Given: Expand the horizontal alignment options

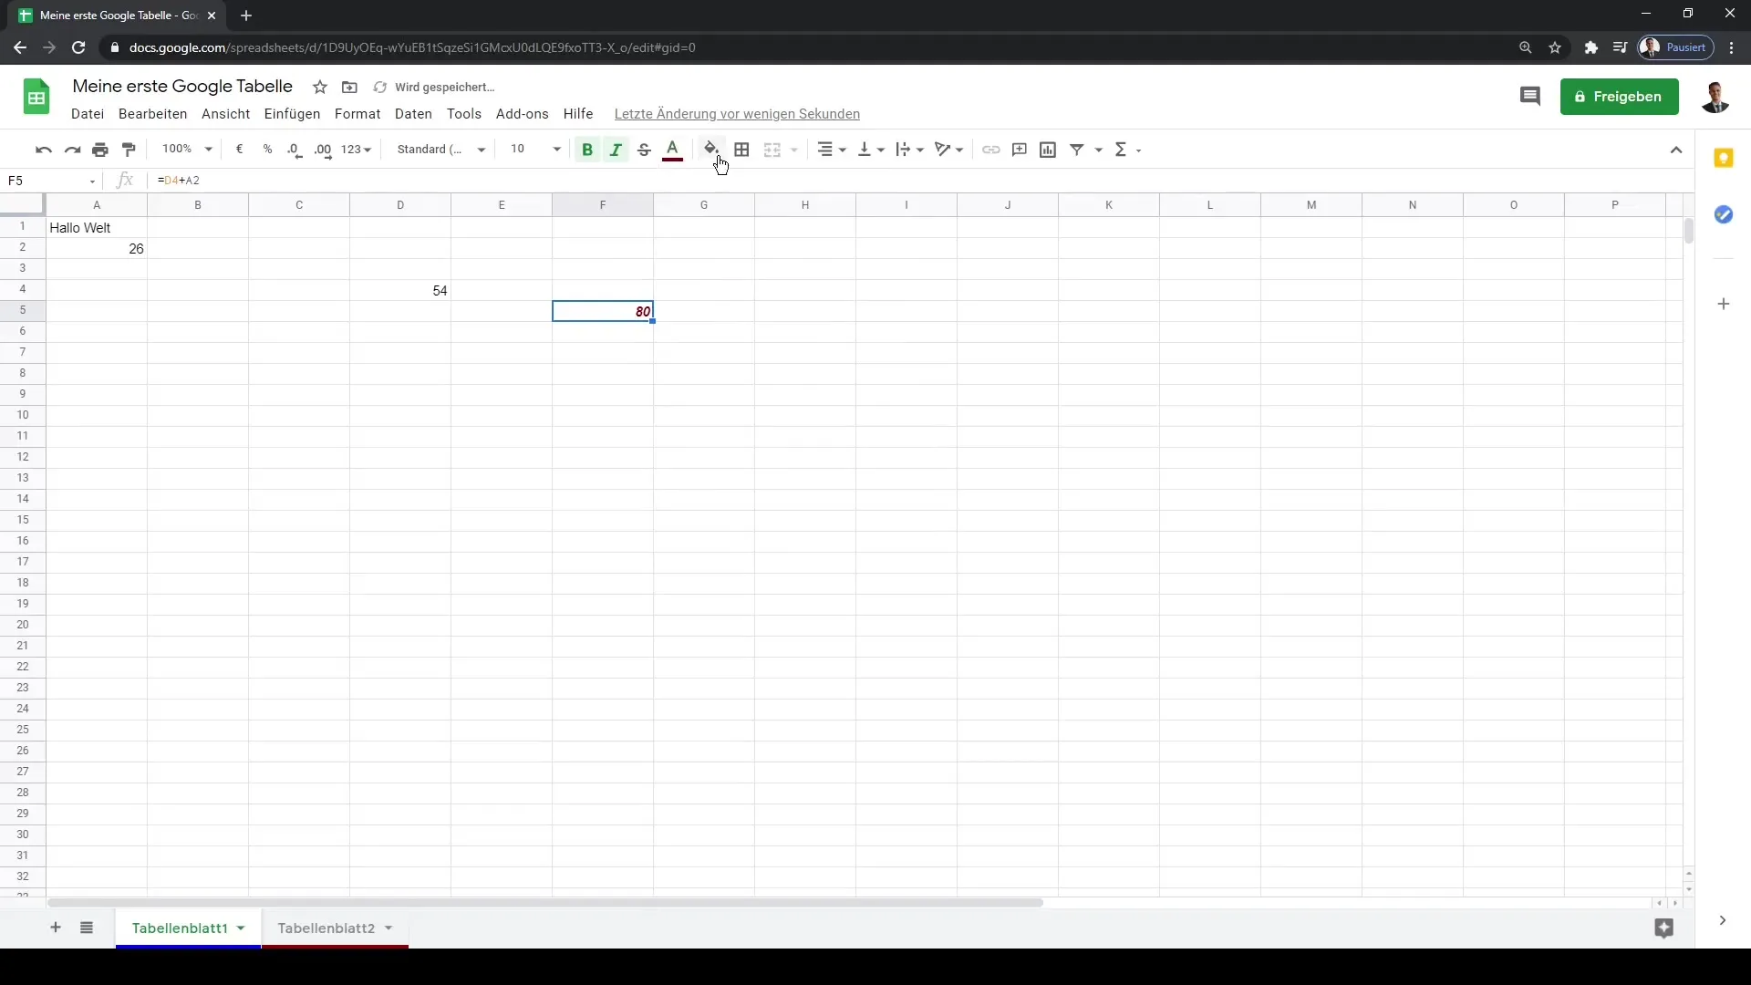Looking at the screenshot, I should (842, 150).
